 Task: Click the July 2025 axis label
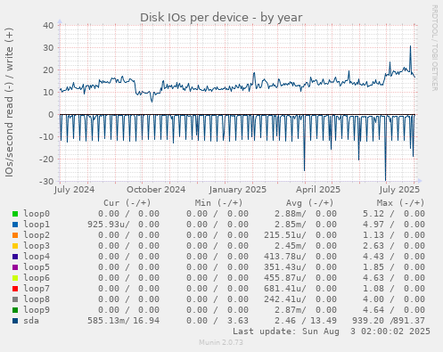(x=399, y=190)
